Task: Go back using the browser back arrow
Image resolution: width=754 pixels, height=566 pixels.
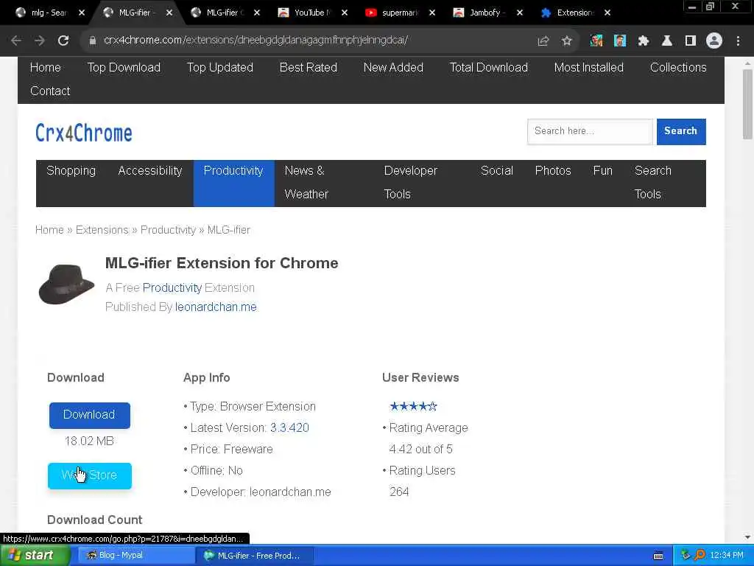Action: click(x=16, y=41)
